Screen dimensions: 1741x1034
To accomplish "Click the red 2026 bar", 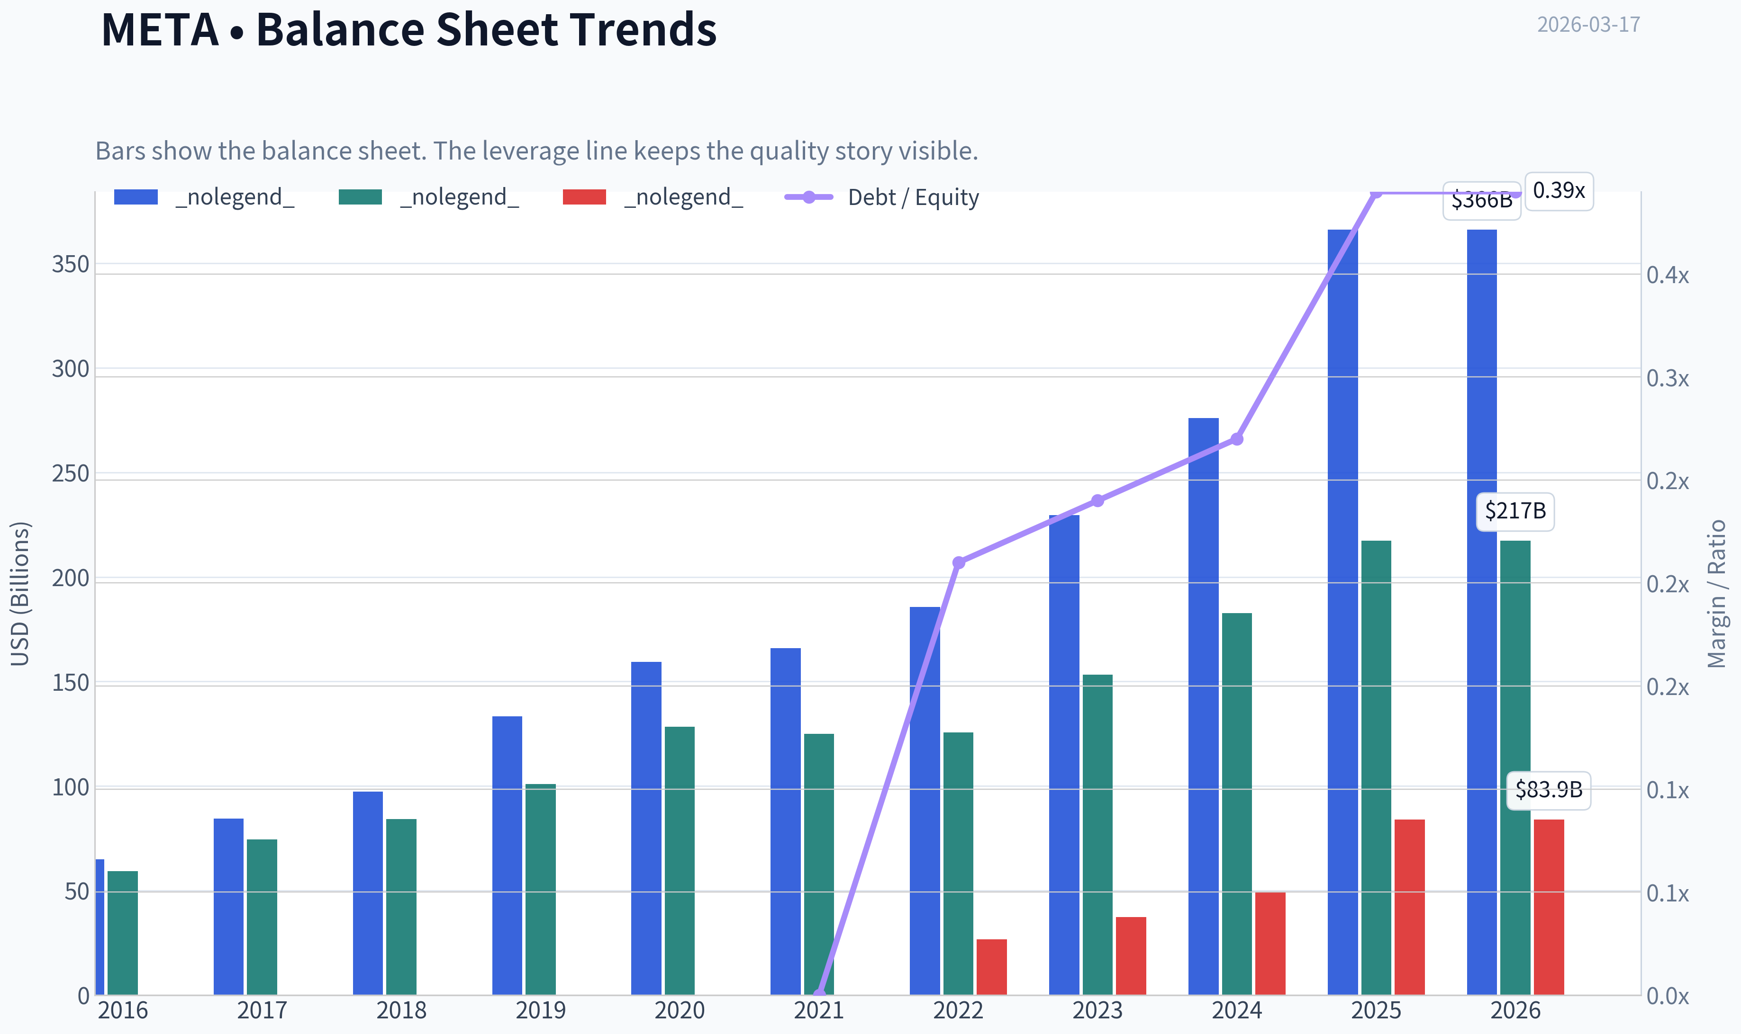I will point(1549,907).
